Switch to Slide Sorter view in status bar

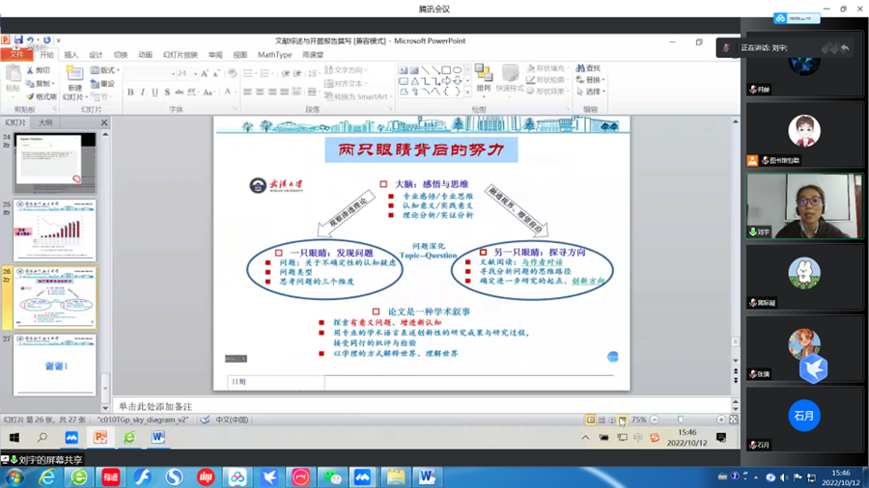point(602,420)
